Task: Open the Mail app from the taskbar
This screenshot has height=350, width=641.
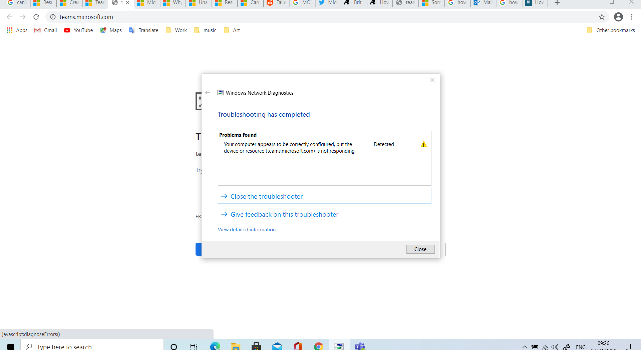Action: (277, 347)
